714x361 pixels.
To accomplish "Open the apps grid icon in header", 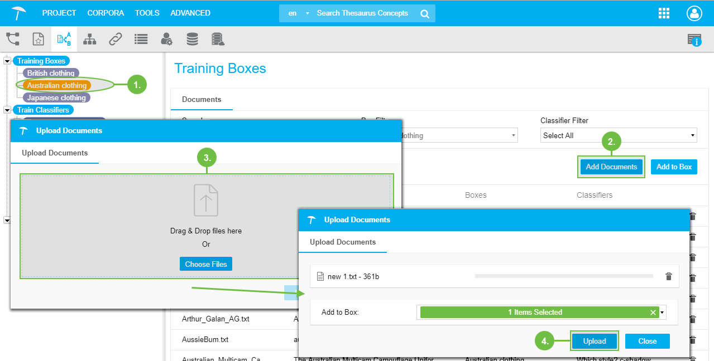I will 664,13.
